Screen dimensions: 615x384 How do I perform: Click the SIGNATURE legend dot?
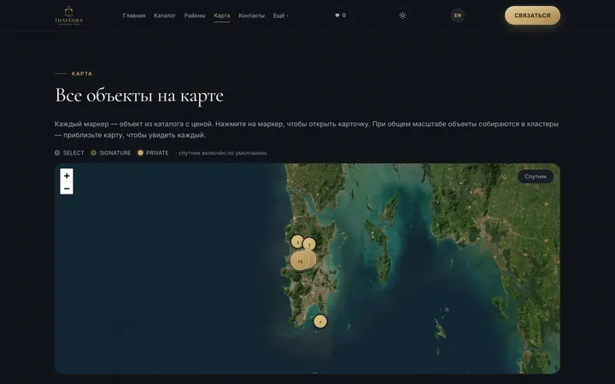click(x=93, y=153)
